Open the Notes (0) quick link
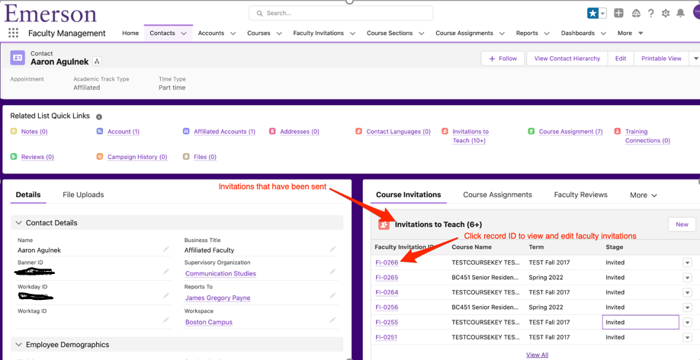Screen dimensions: 700x360 coord(34,132)
